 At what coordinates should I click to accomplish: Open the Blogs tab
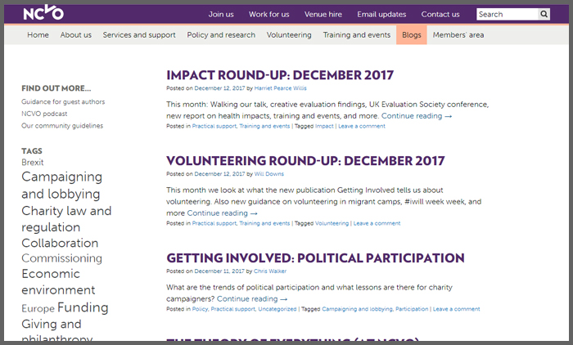[x=412, y=35]
